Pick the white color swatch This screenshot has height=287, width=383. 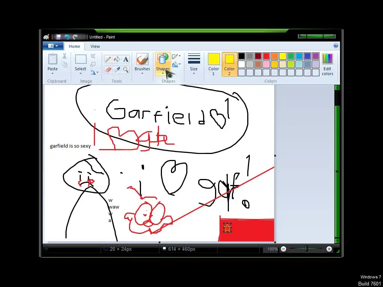tap(241, 64)
